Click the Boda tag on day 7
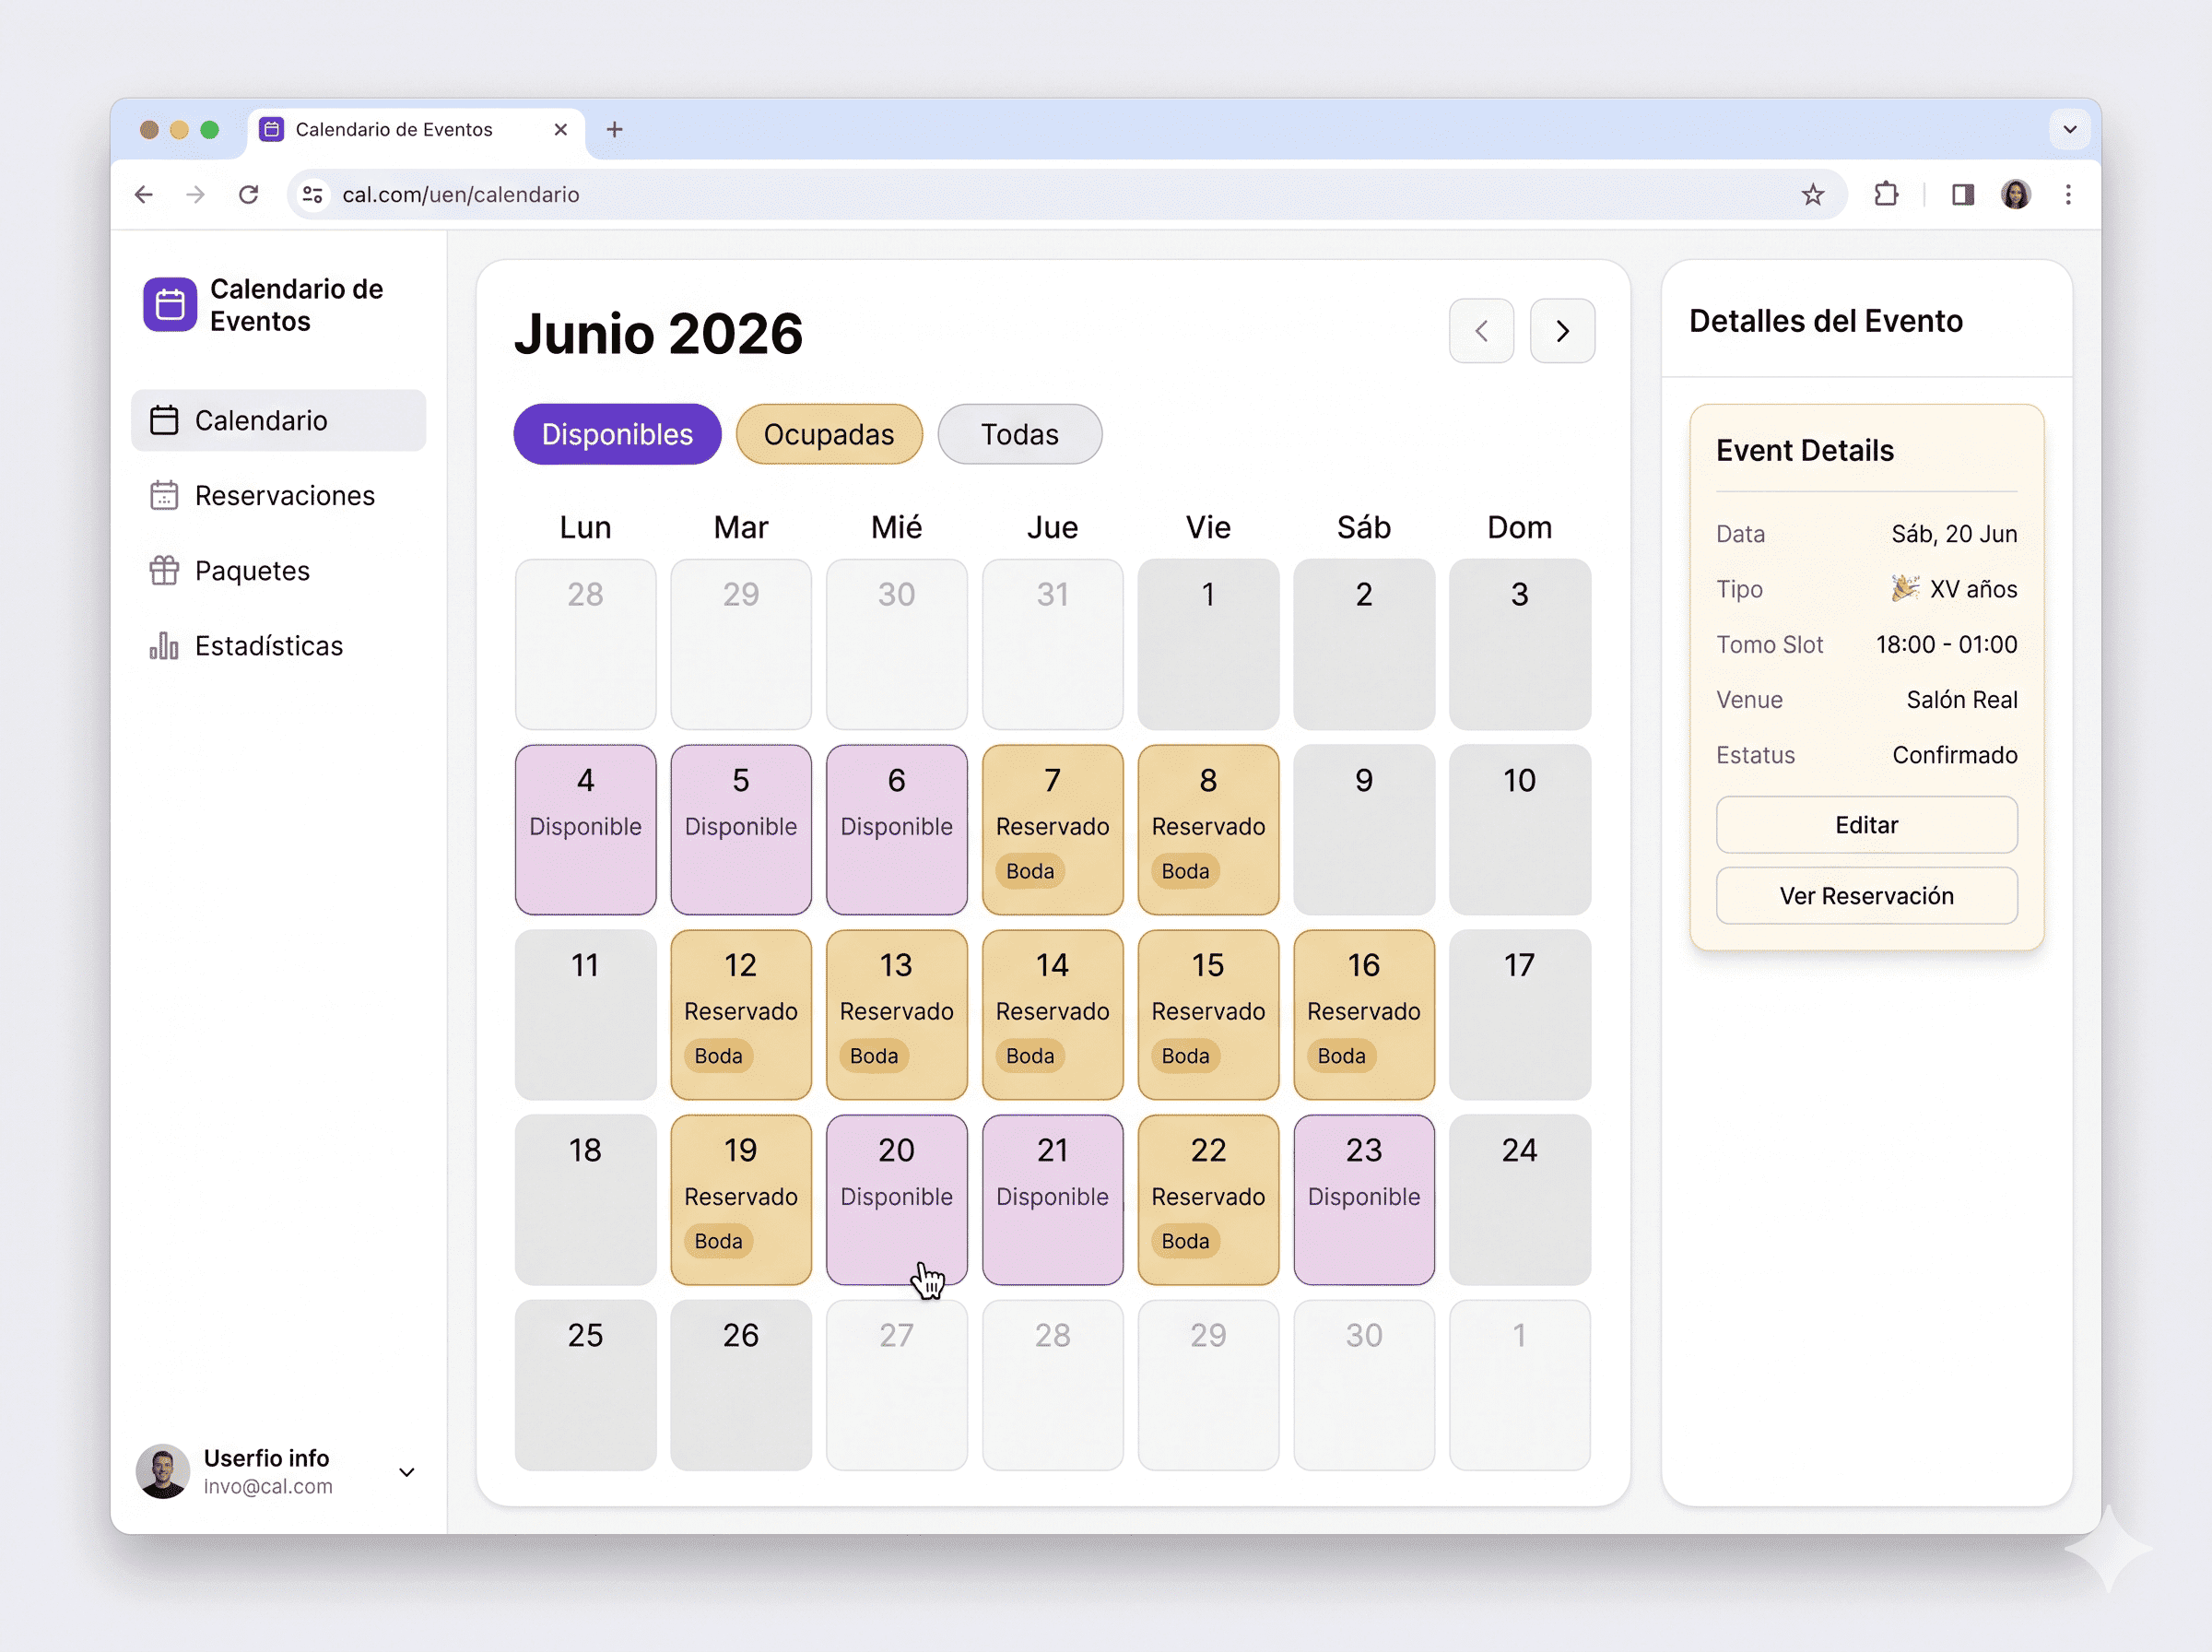The image size is (2212, 1652). [x=1030, y=871]
